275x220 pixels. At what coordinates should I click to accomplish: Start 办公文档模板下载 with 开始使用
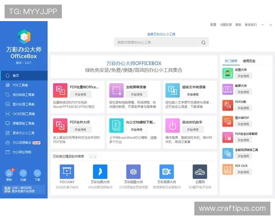tap(137, 130)
